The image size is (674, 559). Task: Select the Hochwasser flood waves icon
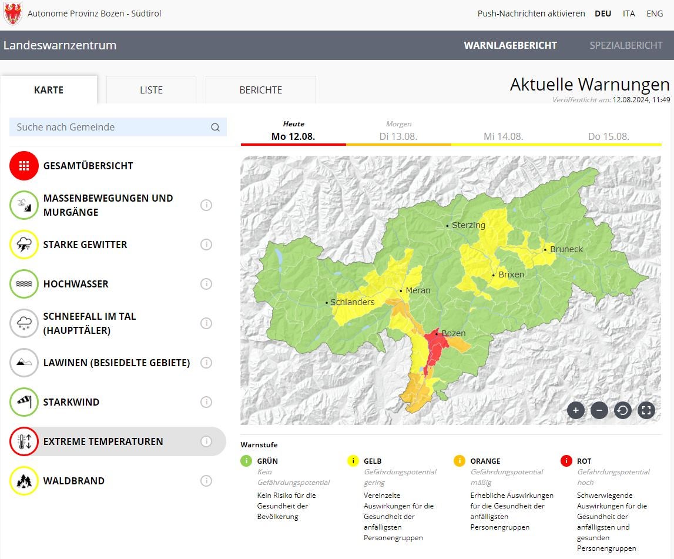tap(24, 284)
